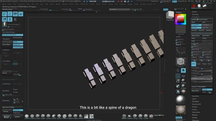This screenshot has height=121, width=216.
Task: Select the Edit mode icon
Action: click(x=4, y=14)
